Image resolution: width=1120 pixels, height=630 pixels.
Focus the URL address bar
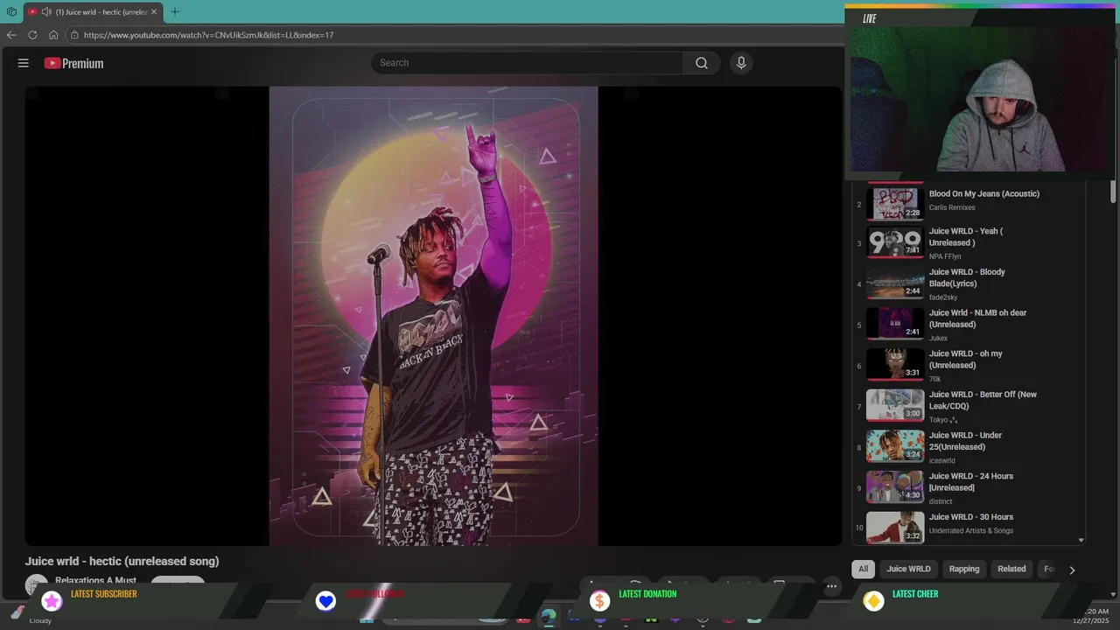coord(455,35)
